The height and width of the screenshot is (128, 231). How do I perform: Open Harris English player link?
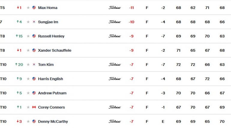50,79
